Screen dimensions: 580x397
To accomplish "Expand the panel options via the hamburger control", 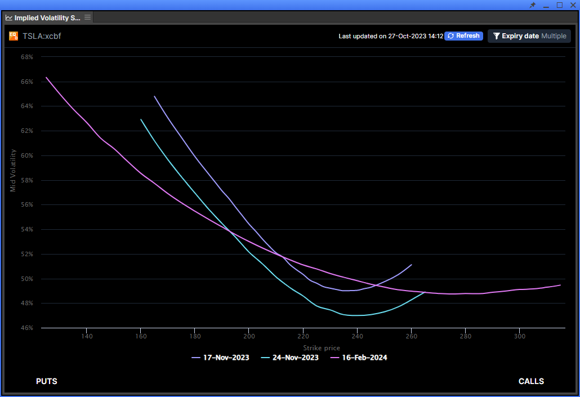I will tap(87, 17).
